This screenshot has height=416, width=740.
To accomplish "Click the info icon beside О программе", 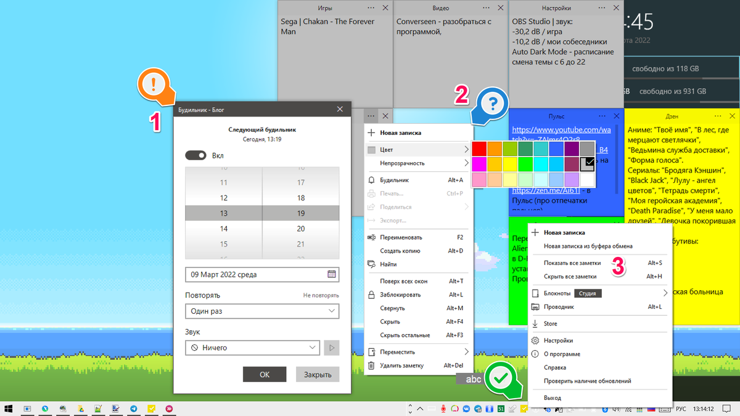I will 535,354.
